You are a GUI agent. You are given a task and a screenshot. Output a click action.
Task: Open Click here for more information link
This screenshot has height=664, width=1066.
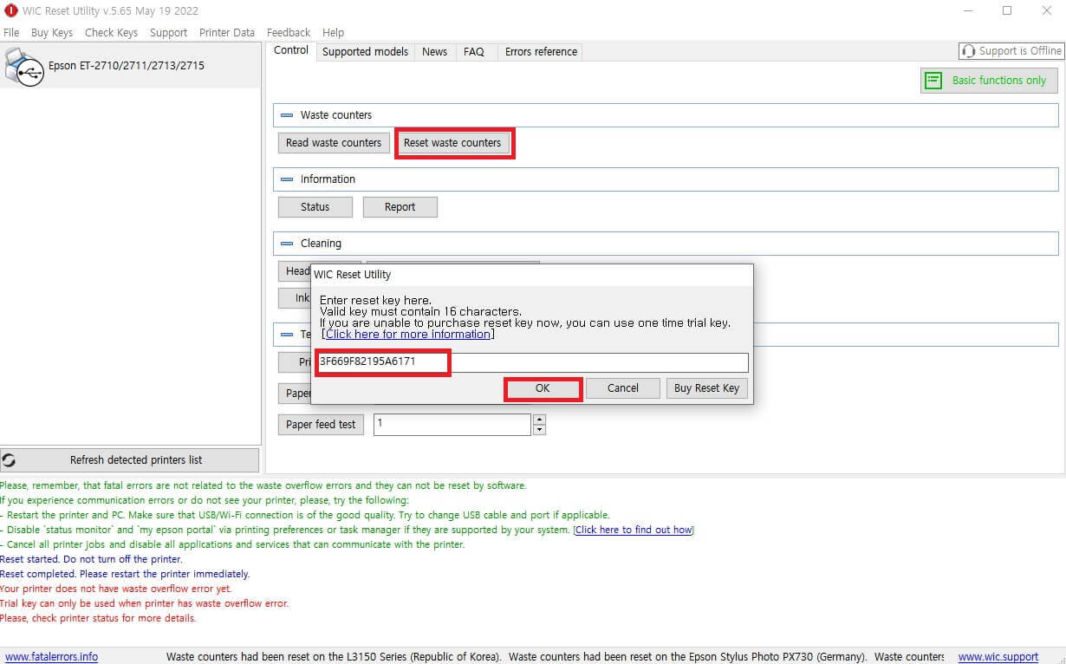pos(408,334)
